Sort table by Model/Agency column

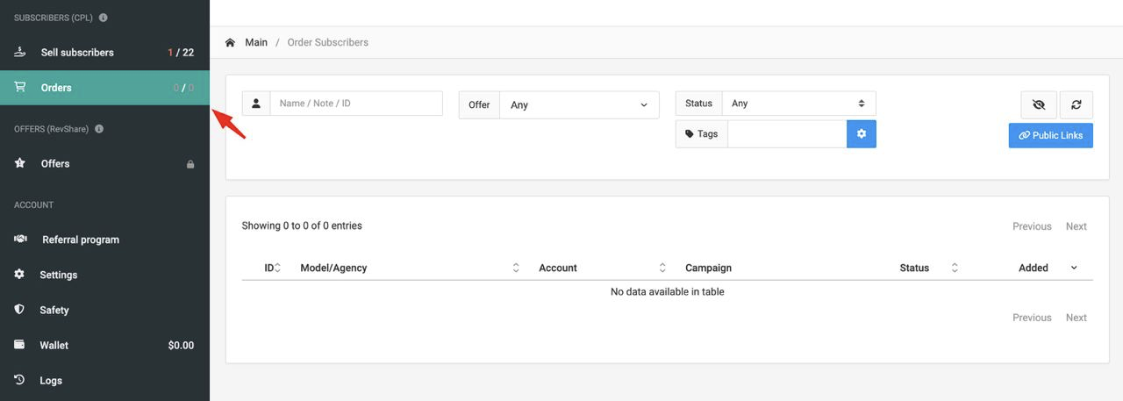click(x=516, y=268)
